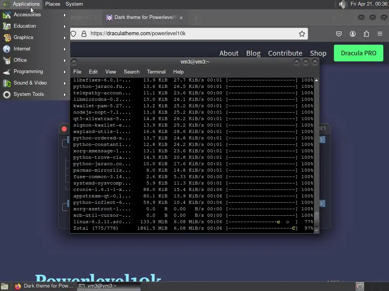Open the Sound & Video submenu
Image resolution: width=389 pixels, height=291 pixels.
[35, 83]
